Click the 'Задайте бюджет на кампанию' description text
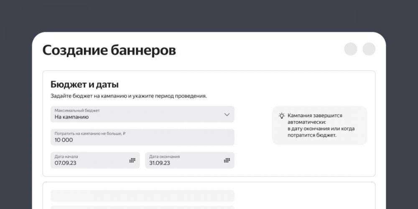Screen dimensions: 418x209 tap(129, 96)
